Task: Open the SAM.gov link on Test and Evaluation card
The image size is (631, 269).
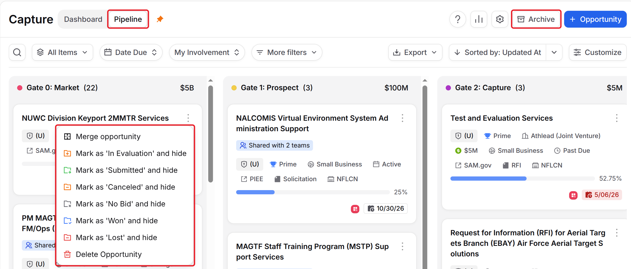Action: [473, 165]
